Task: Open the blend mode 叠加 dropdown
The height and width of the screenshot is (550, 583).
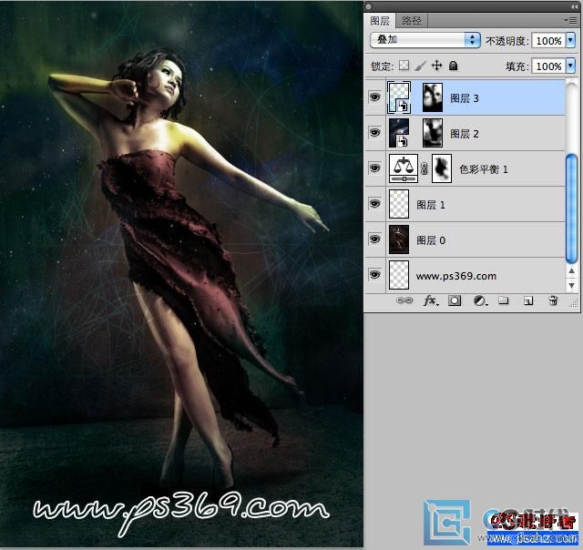Action: 425,40
